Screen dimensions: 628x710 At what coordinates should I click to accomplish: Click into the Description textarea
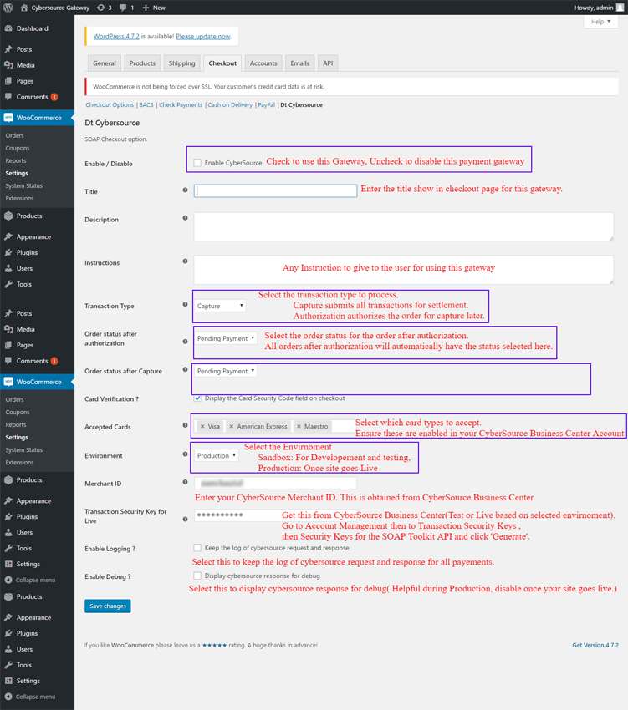point(404,226)
